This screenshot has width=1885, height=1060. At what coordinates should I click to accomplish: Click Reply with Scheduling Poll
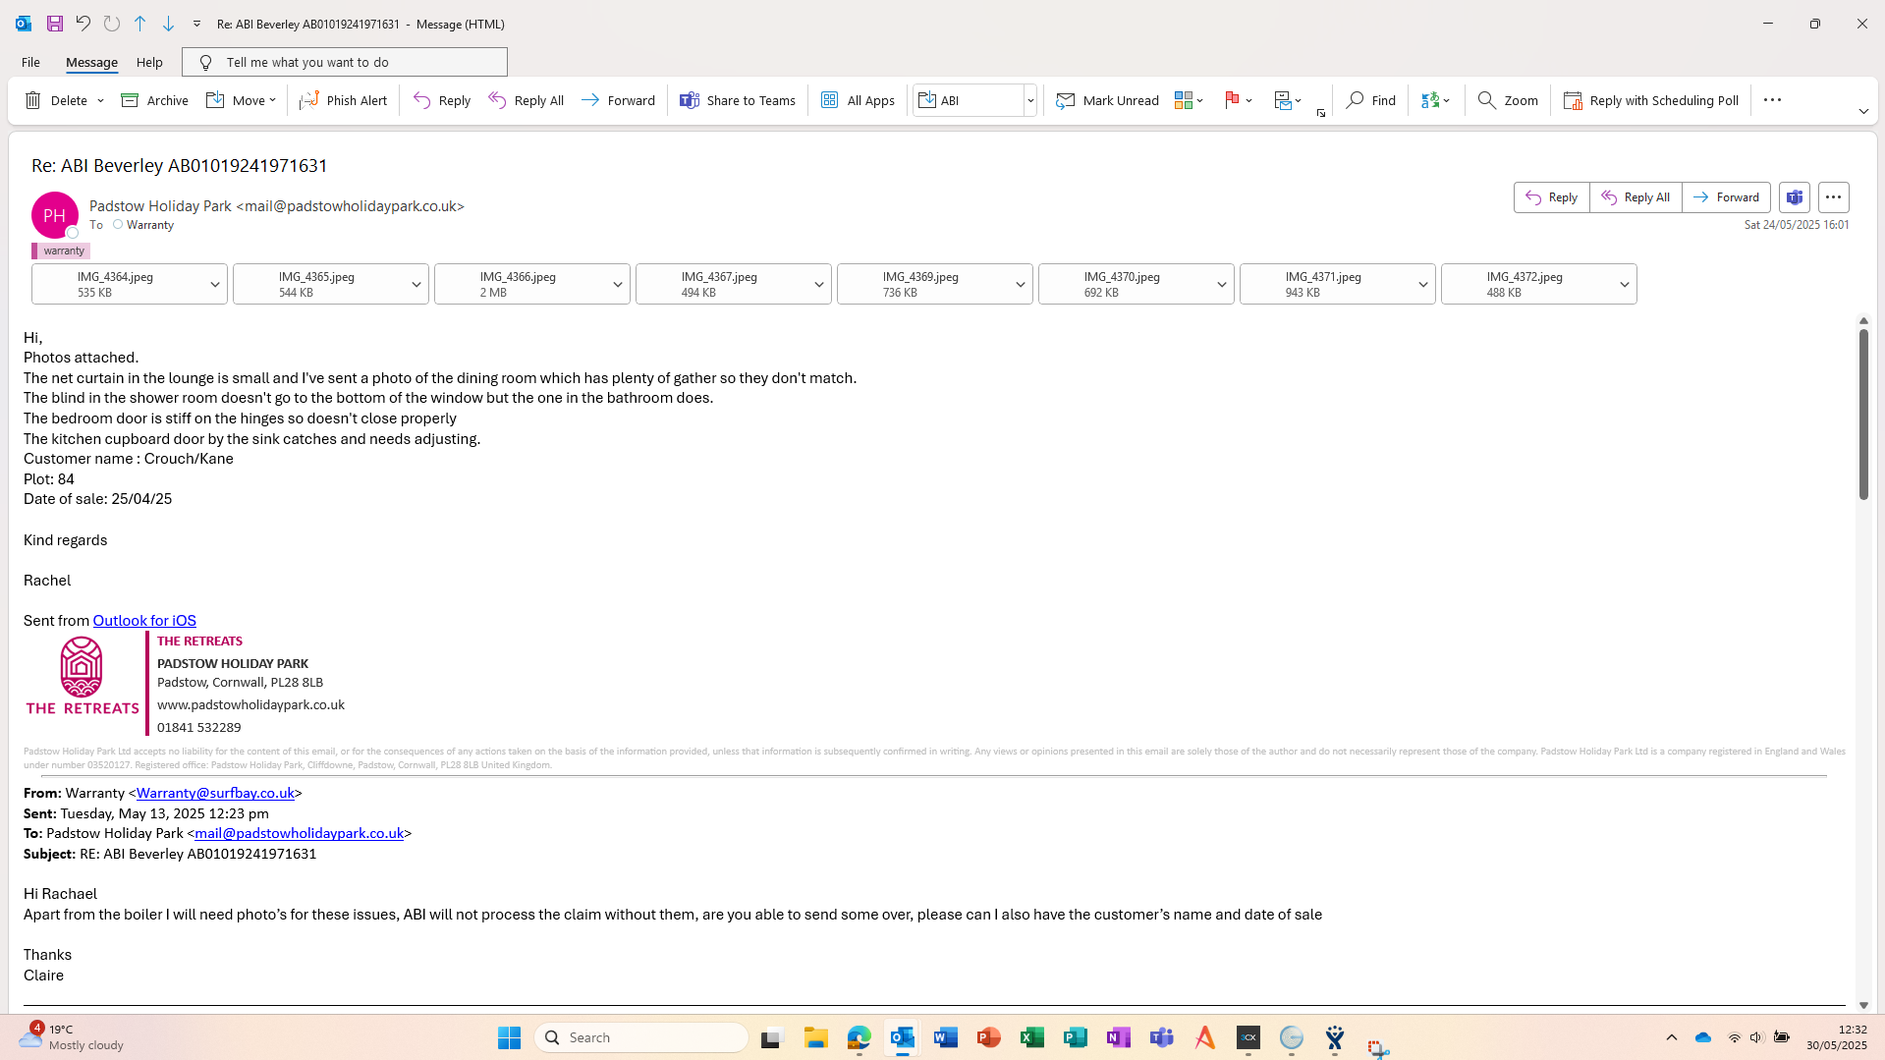(x=1651, y=100)
